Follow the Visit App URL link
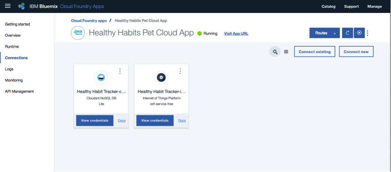Viewport: 391px width, 172px height. pos(236,33)
